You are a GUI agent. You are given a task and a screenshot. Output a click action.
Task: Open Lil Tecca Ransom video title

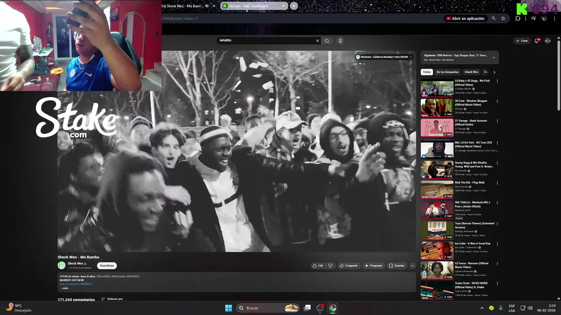(472, 265)
